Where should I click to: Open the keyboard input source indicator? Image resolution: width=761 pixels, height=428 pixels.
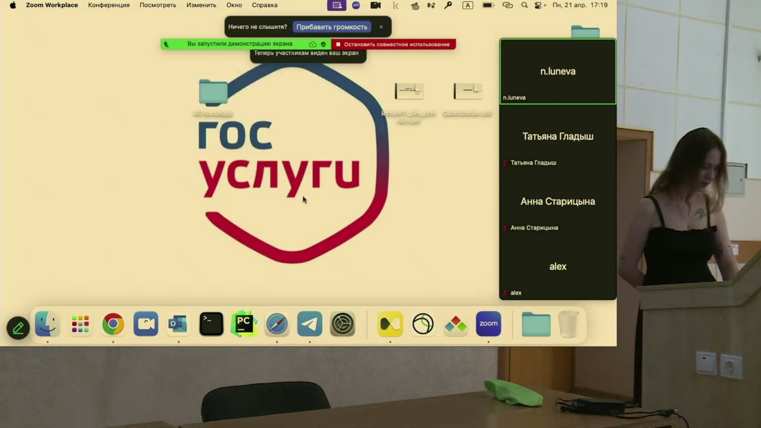pos(468,5)
